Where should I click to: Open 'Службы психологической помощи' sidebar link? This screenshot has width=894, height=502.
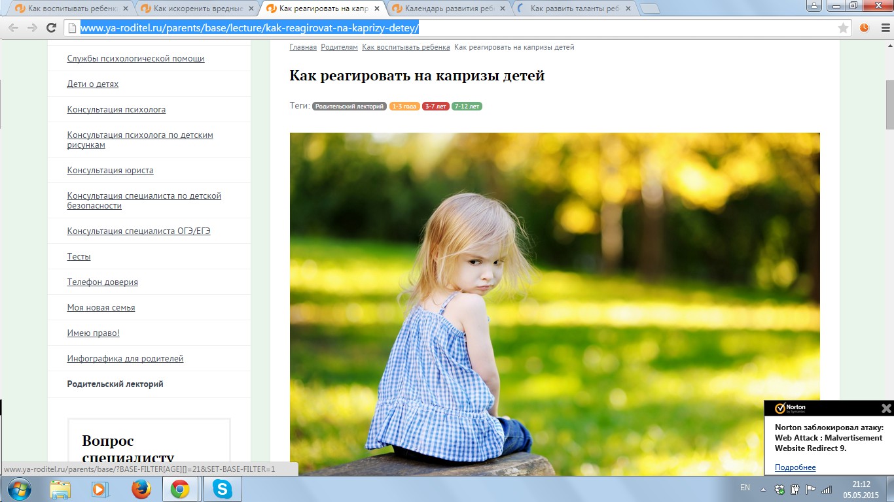coord(136,59)
